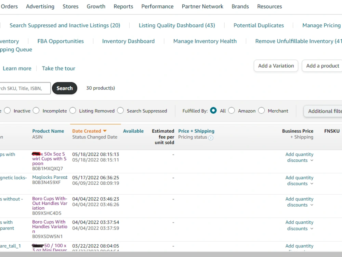Open the Advertising menu
The image size is (342, 257).
[x=40, y=7]
